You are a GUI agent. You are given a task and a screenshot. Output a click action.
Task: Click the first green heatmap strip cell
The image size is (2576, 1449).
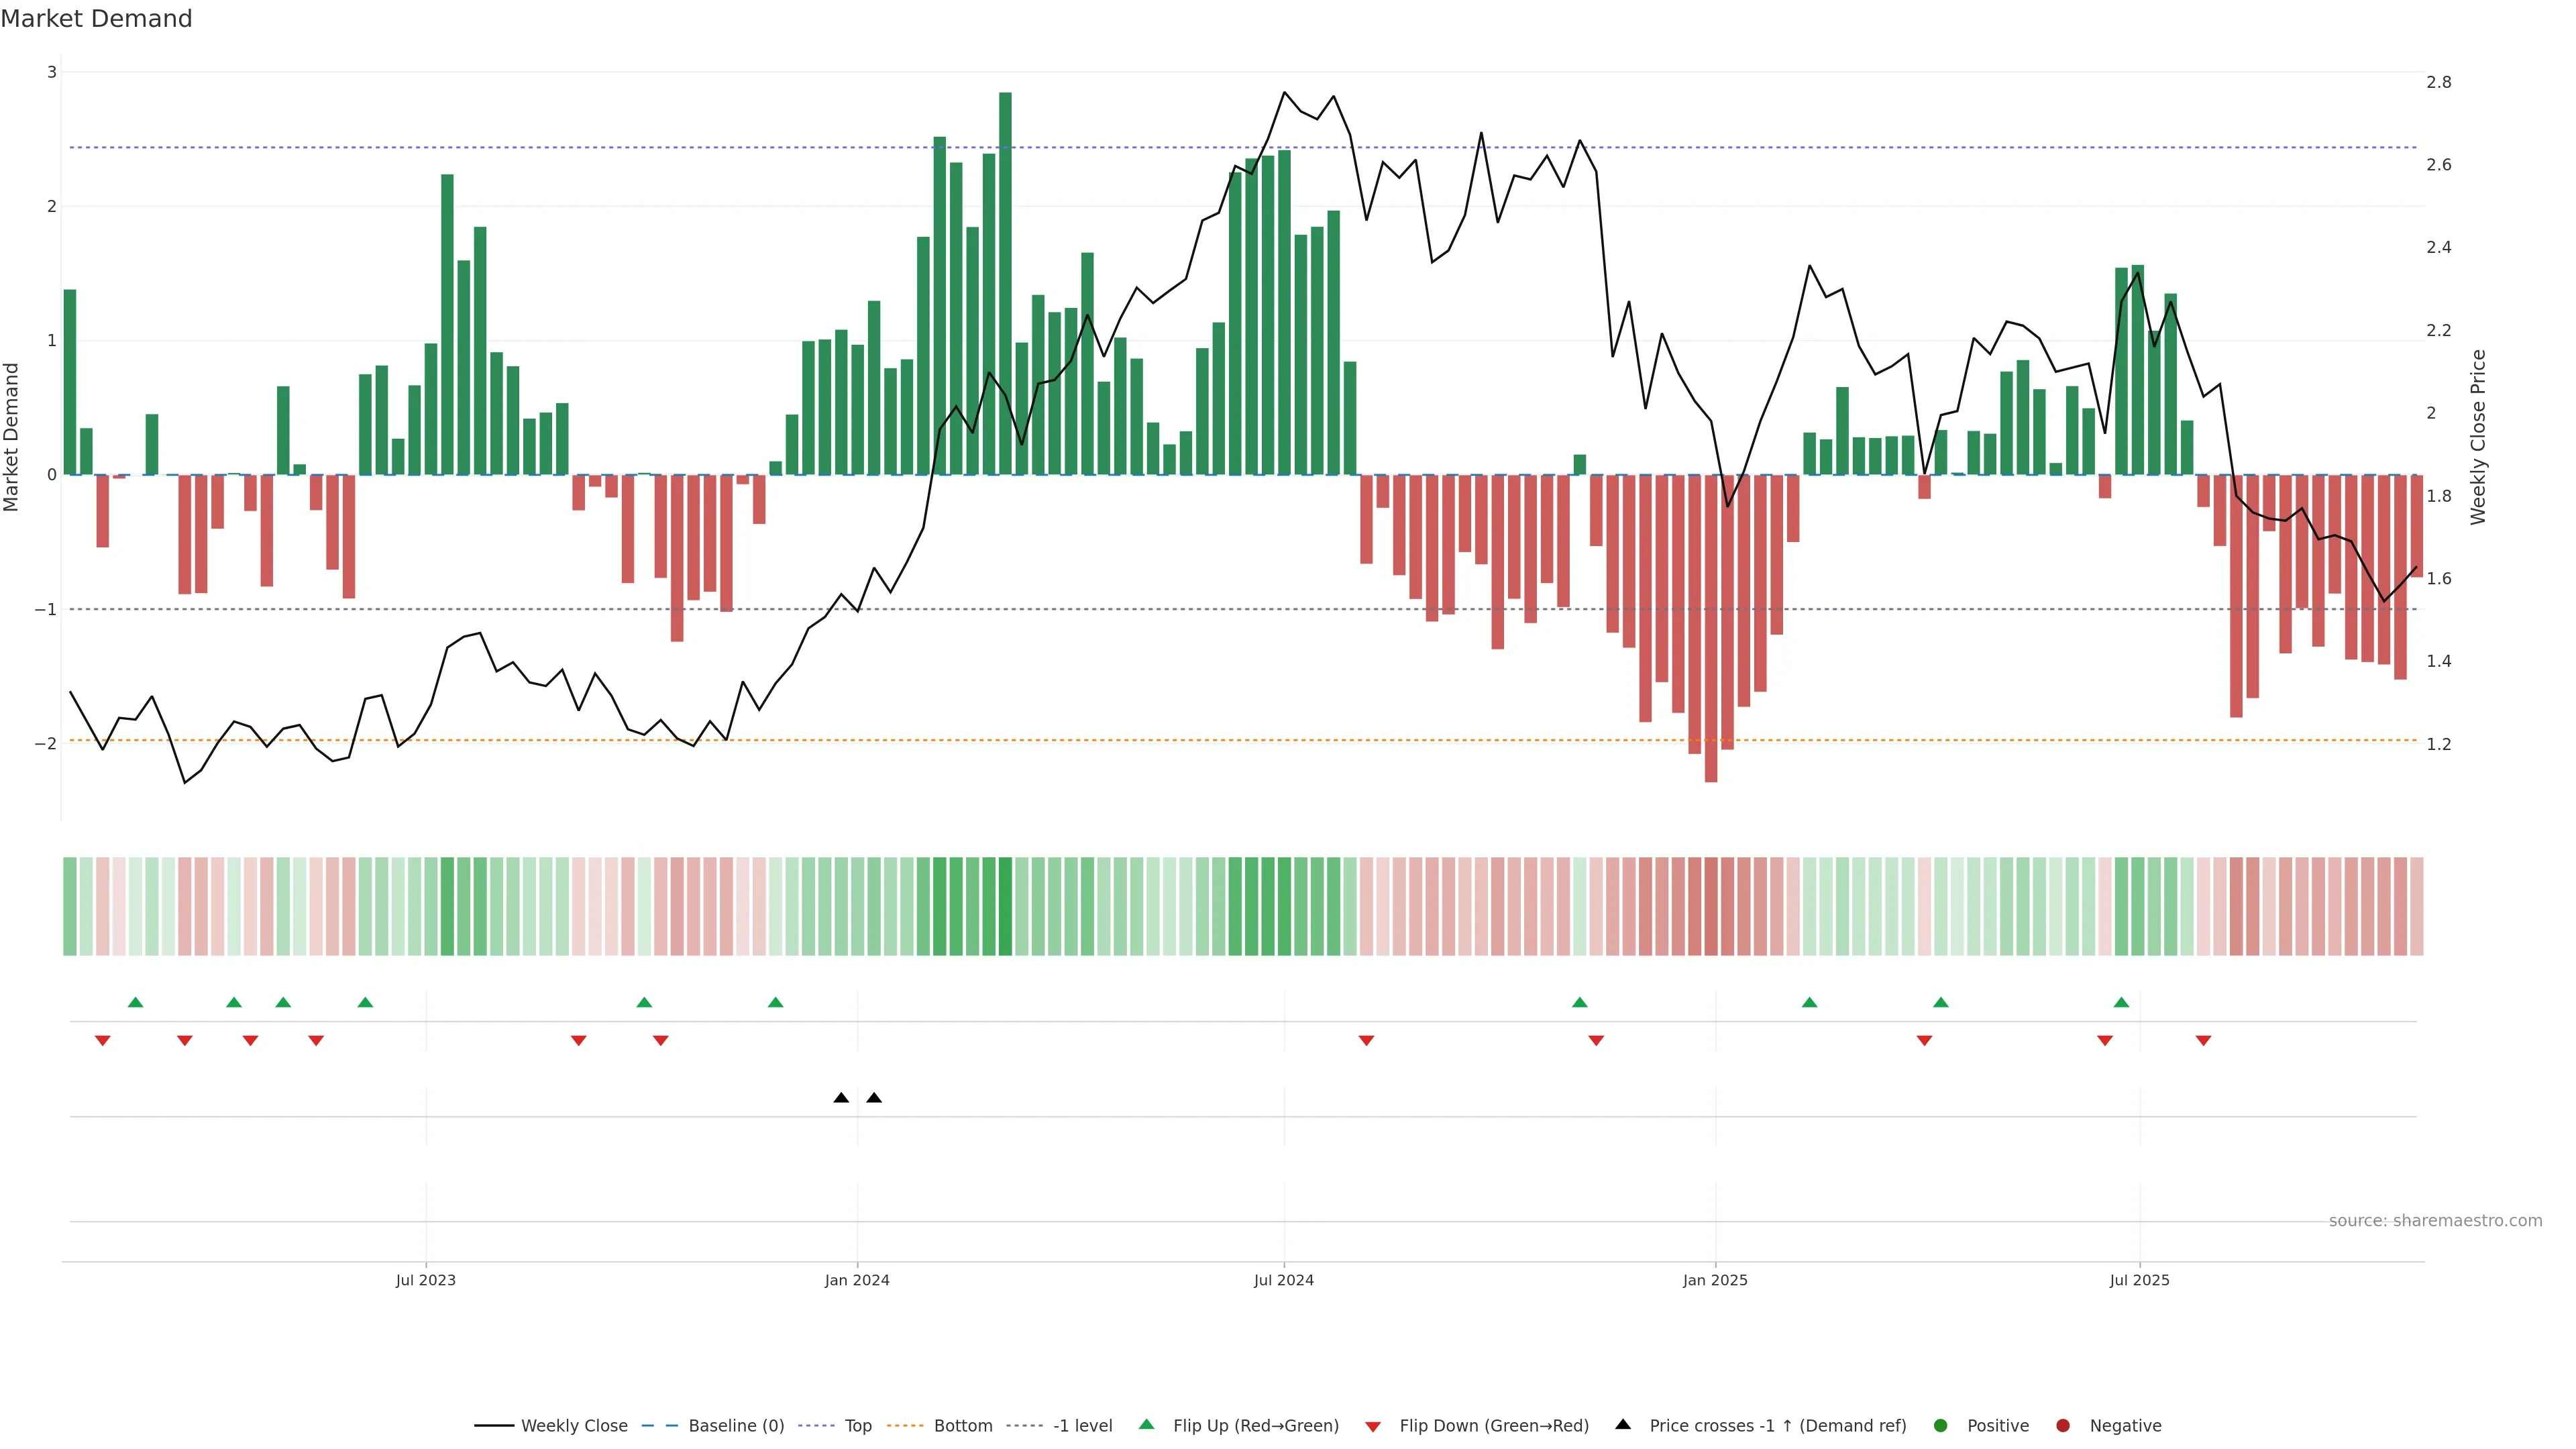pos(70,906)
